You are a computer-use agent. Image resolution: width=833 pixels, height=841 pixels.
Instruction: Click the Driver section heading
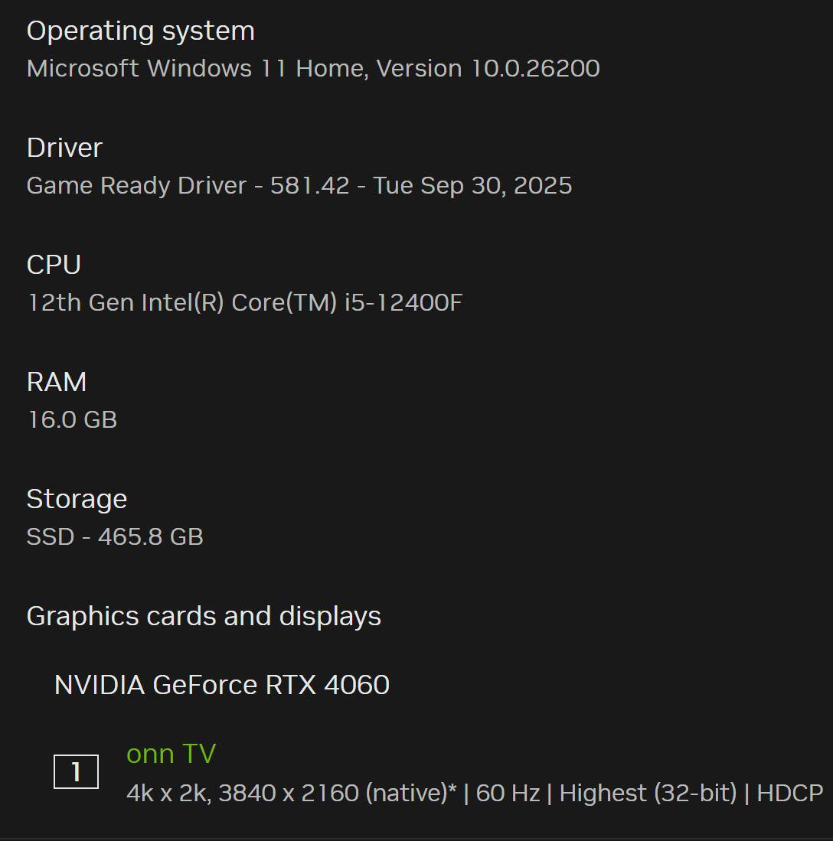[64, 148]
